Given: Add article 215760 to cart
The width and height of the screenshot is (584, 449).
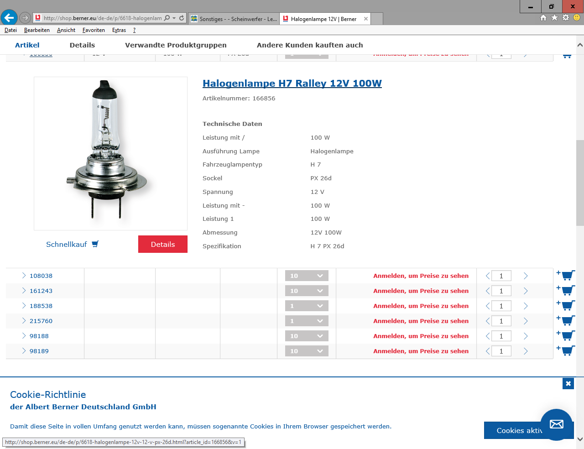Looking at the screenshot, I should tap(566, 320).
